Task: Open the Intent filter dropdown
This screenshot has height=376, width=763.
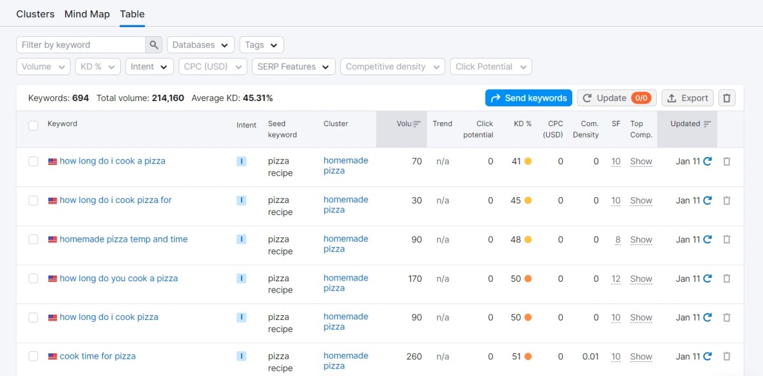Action: pyautogui.click(x=149, y=67)
